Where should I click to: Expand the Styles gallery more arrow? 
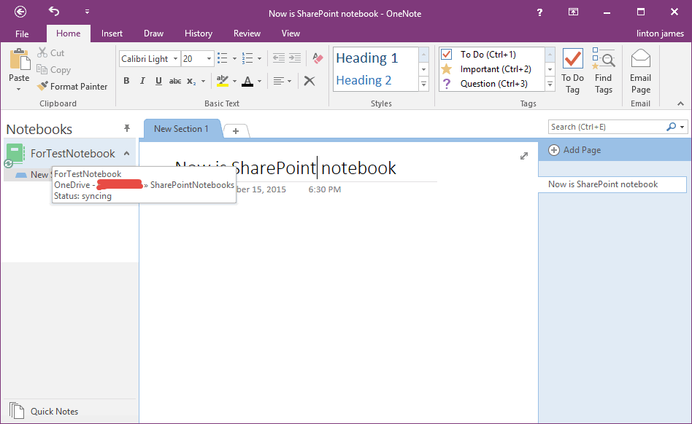(423, 84)
